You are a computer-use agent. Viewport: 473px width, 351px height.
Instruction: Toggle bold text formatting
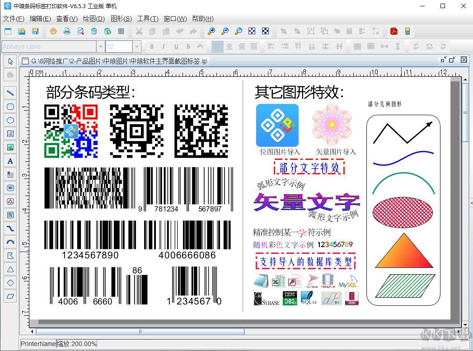tap(152, 46)
